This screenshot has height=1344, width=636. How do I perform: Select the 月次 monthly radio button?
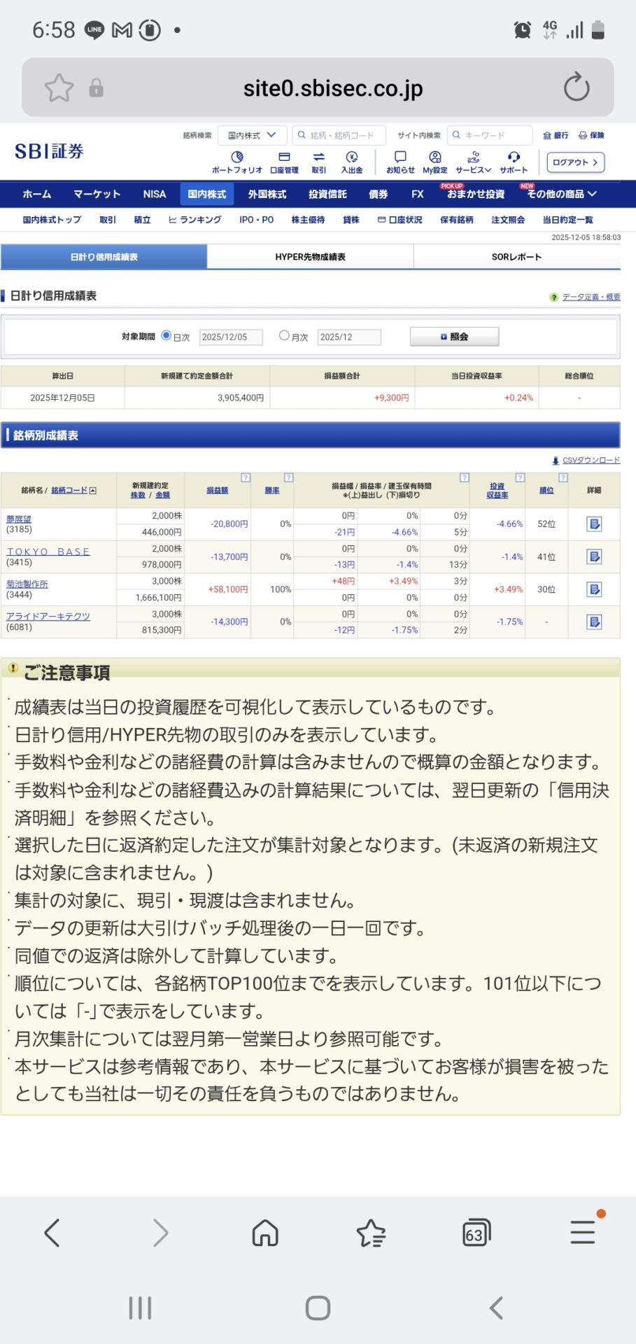[284, 335]
